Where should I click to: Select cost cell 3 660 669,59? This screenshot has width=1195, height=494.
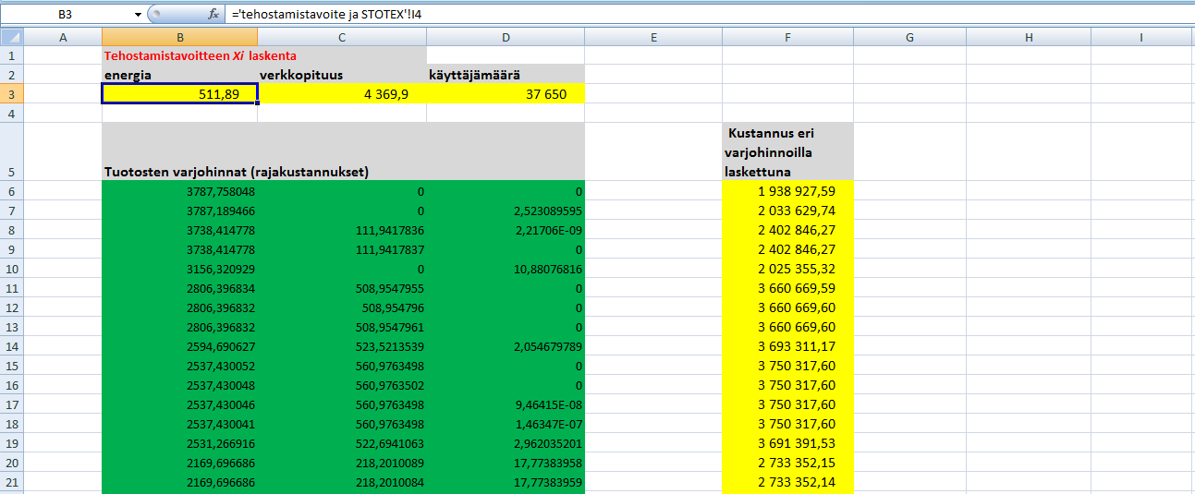[787, 288]
